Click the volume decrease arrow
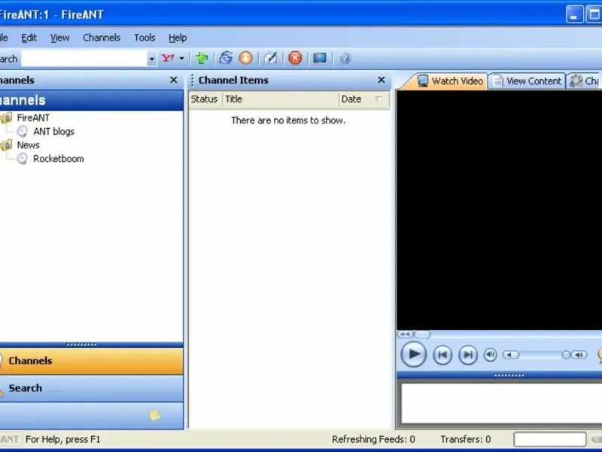Viewport: 602px width, 452px height. coord(511,355)
